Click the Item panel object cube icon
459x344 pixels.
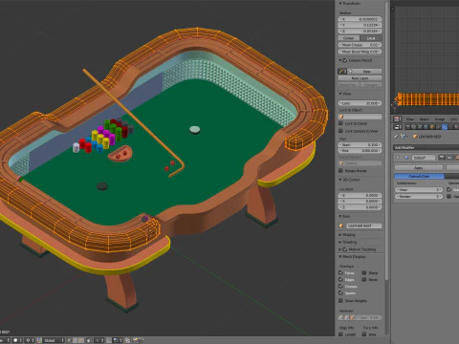click(x=341, y=226)
